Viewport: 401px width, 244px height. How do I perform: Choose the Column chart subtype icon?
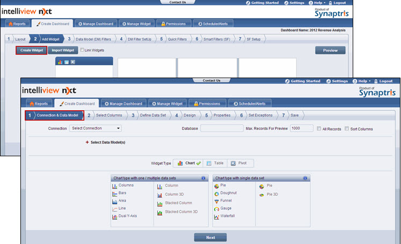[x=160, y=187]
